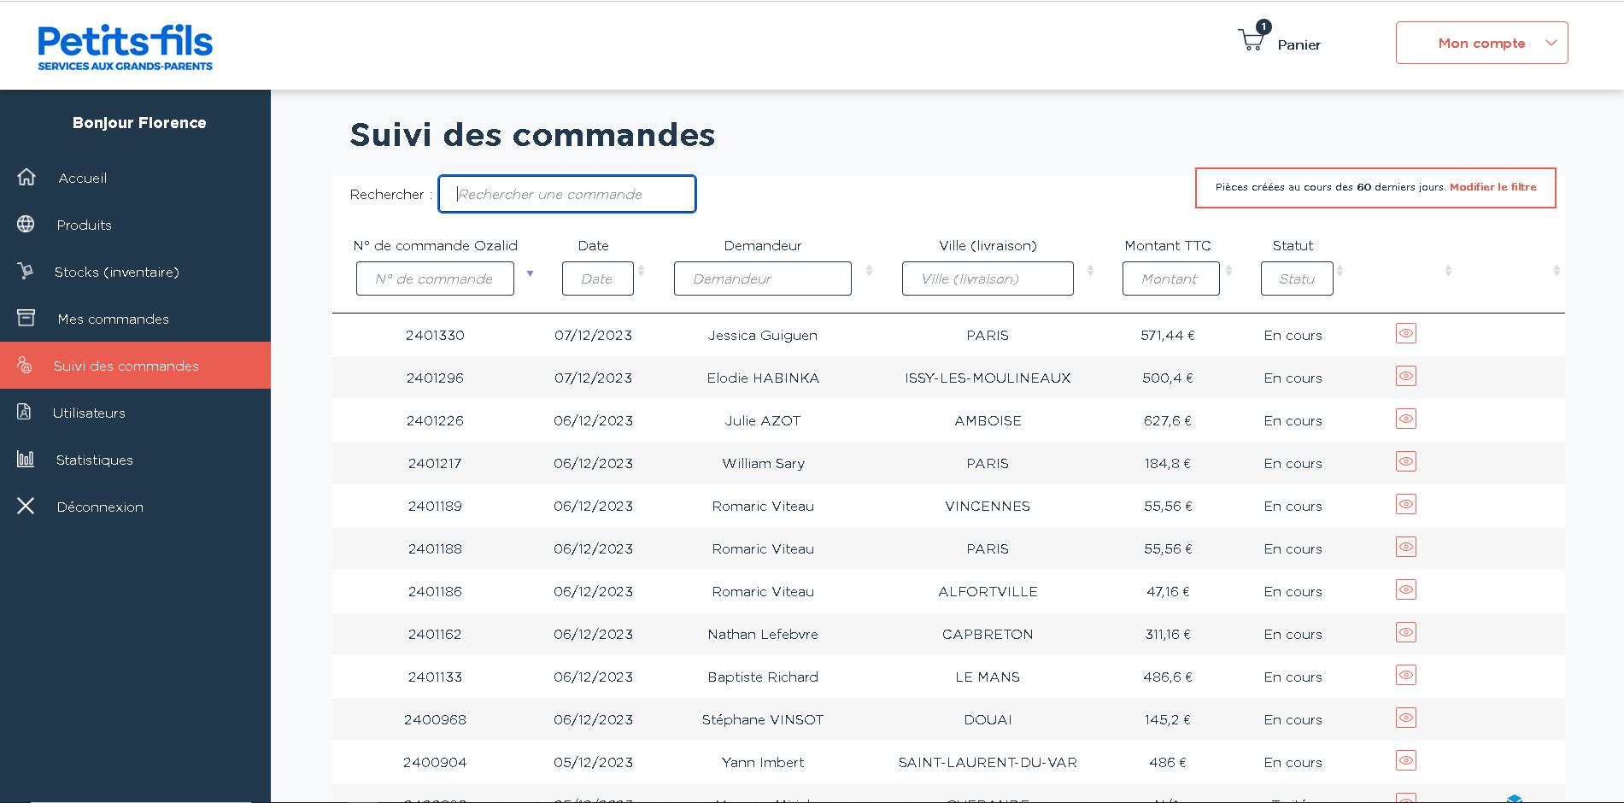Open Mes commandes via its box icon

tap(26, 318)
